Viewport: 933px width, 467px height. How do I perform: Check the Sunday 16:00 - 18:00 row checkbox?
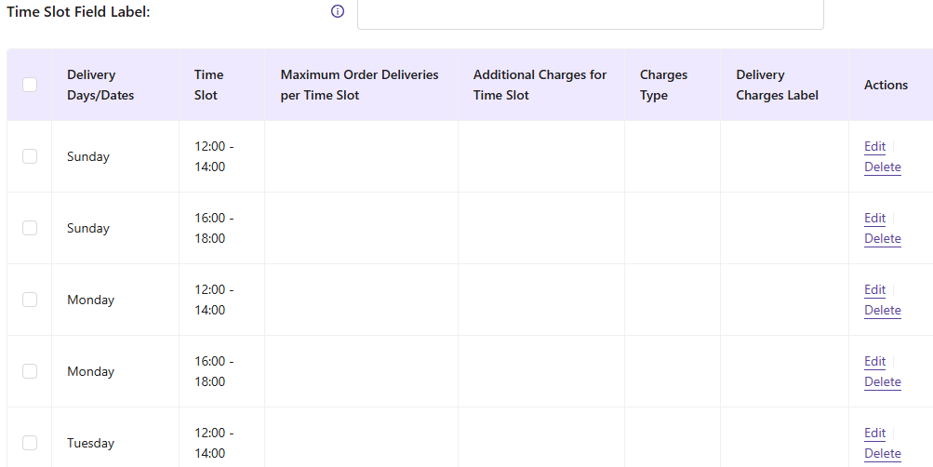[x=30, y=228]
